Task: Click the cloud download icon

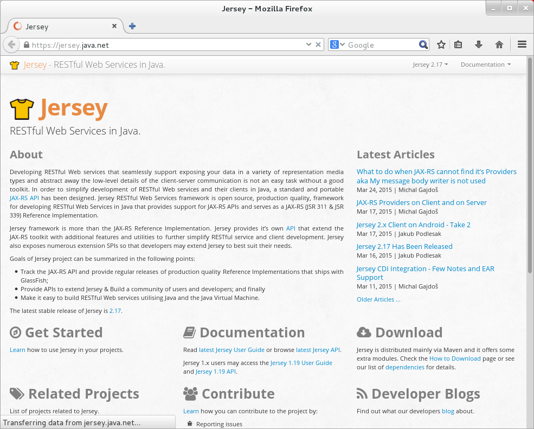Action: 364,332
